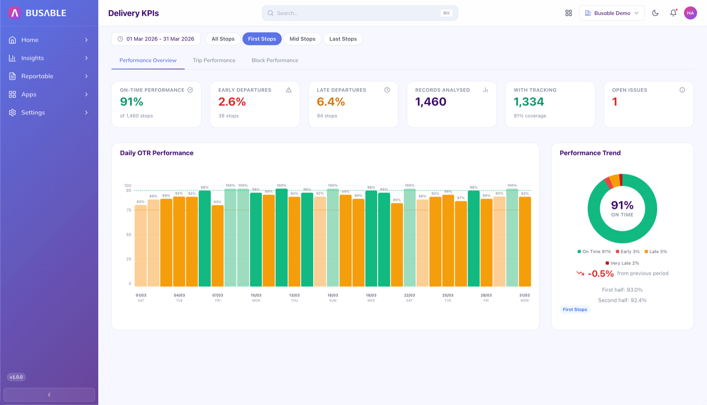The image size is (707, 405).
Task: Click the green On Time legend swatch
Action: coord(579,252)
